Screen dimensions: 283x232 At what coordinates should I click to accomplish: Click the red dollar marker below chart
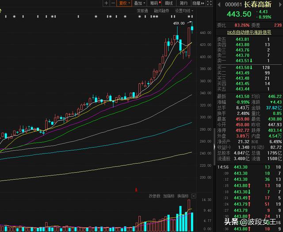tap(136, 190)
